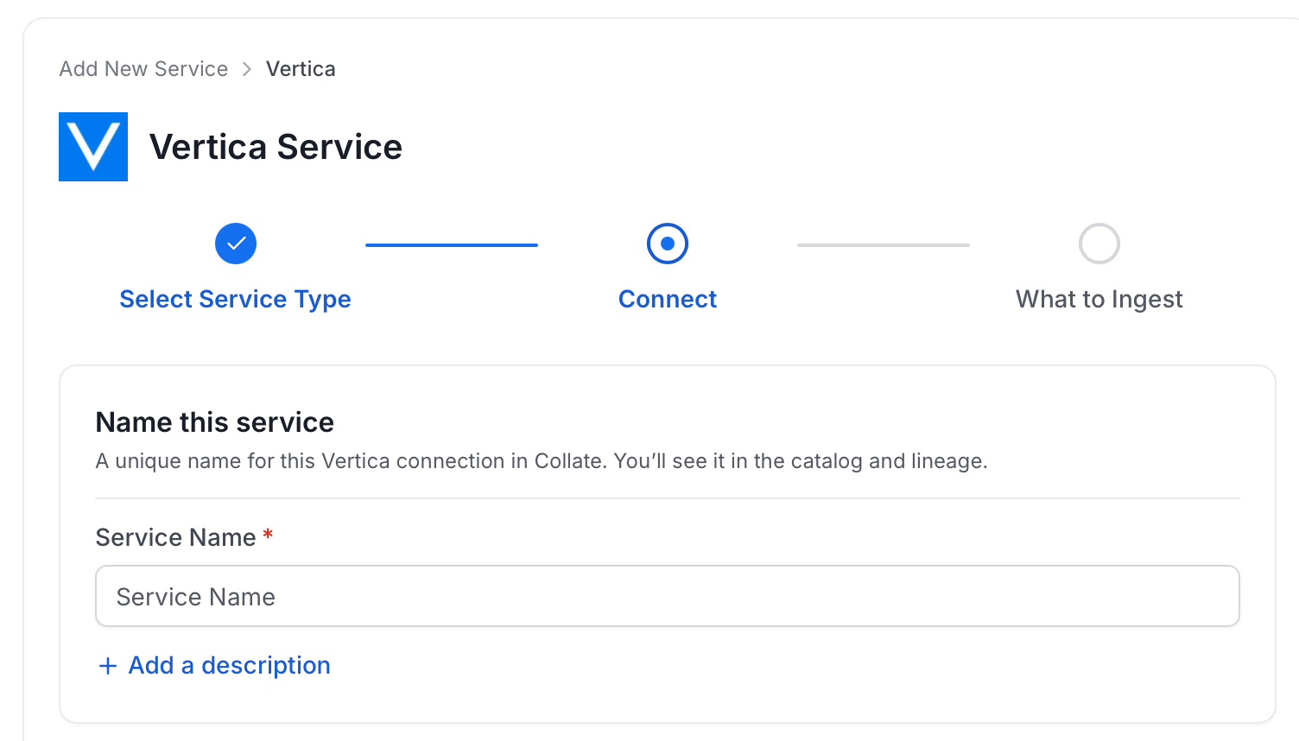Click the Vertica logo icon
Image resolution: width=1299 pixels, height=741 pixels.
(93, 147)
